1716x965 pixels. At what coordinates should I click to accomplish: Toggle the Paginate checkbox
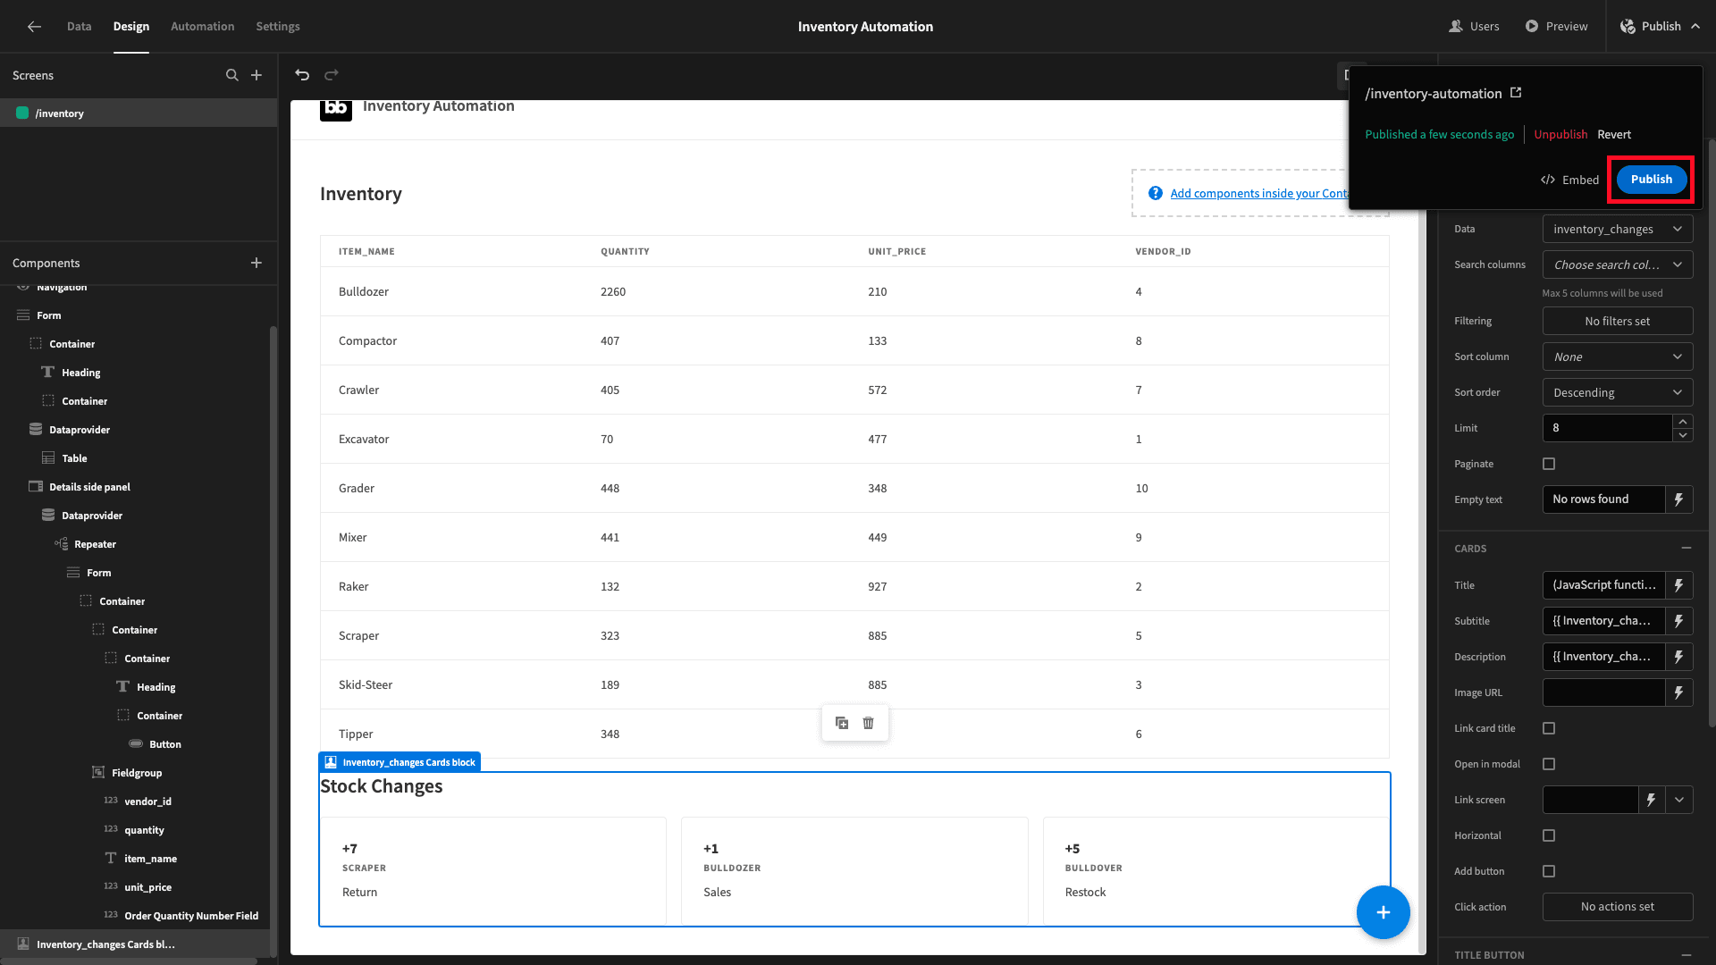tap(1549, 464)
